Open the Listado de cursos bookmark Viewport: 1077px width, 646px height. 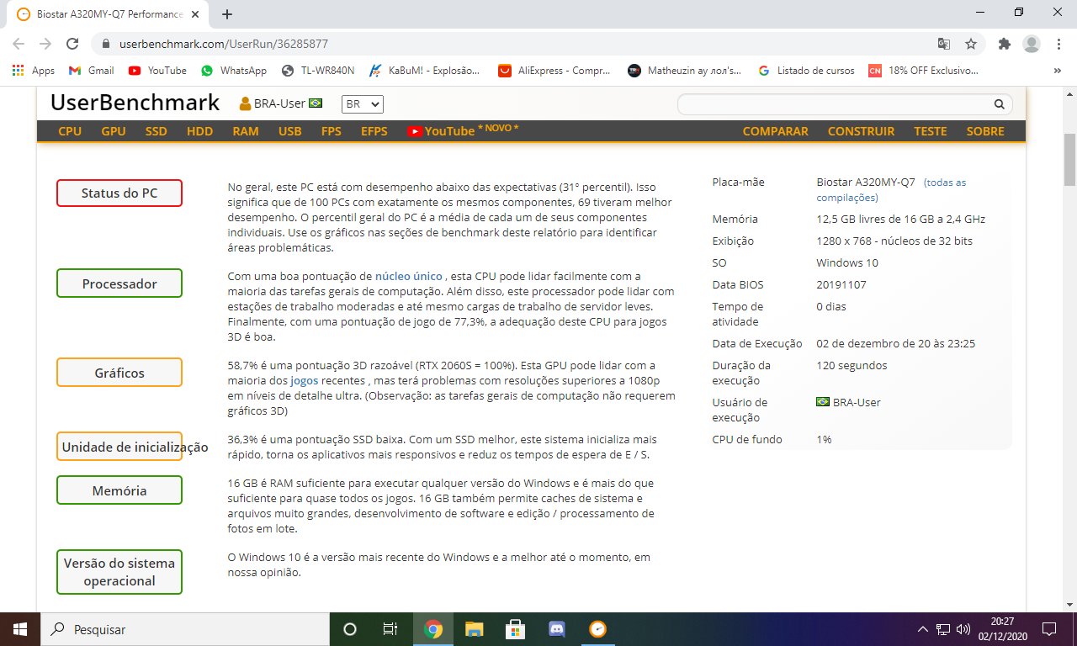(x=806, y=71)
